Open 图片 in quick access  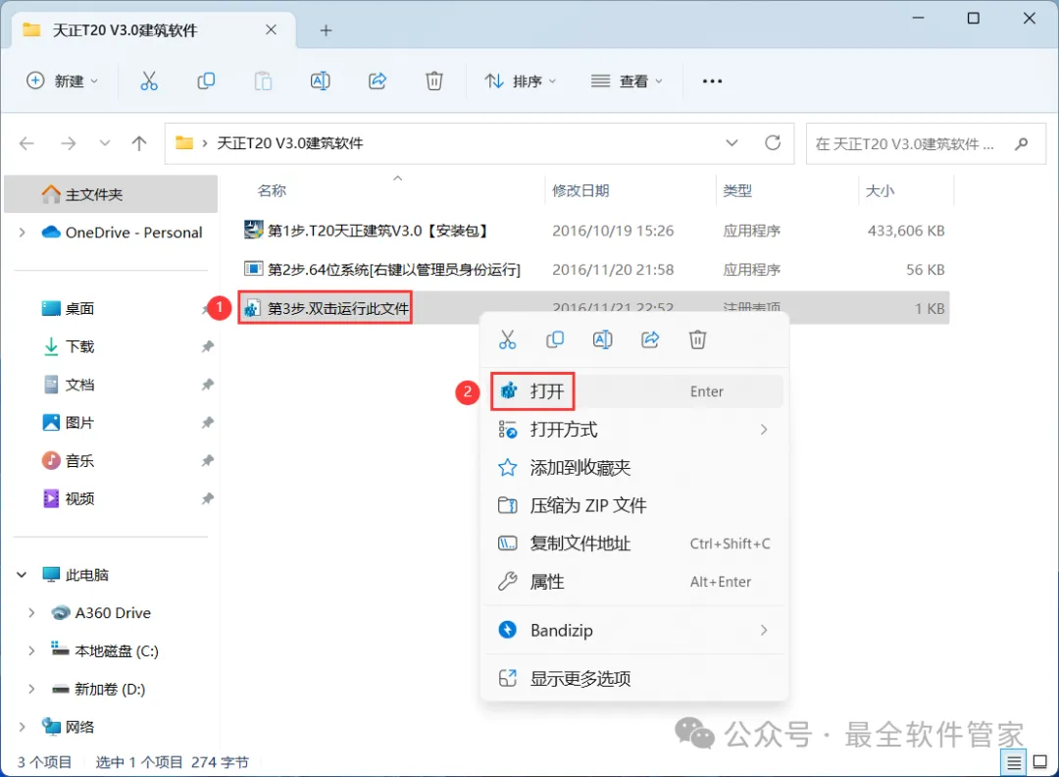pyautogui.click(x=79, y=423)
